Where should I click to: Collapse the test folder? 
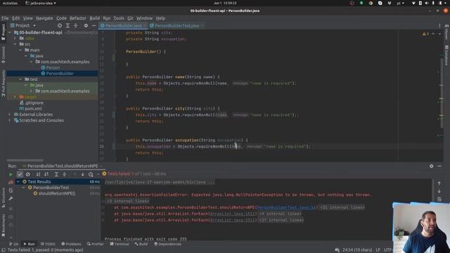tap(20, 79)
